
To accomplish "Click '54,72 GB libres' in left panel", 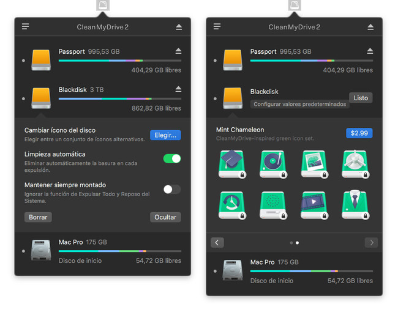I will pyautogui.click(x=159, y=260).
